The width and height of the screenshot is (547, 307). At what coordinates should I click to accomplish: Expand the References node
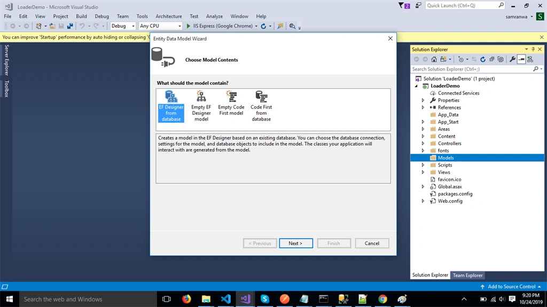[x=423, y=107]
